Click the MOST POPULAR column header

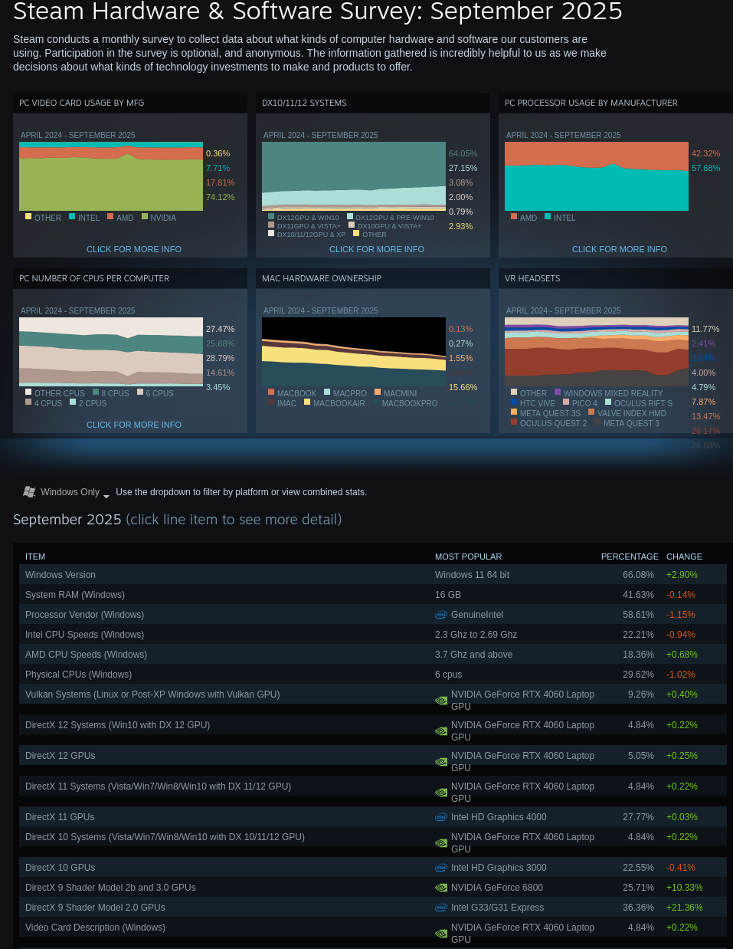point(469,557)
